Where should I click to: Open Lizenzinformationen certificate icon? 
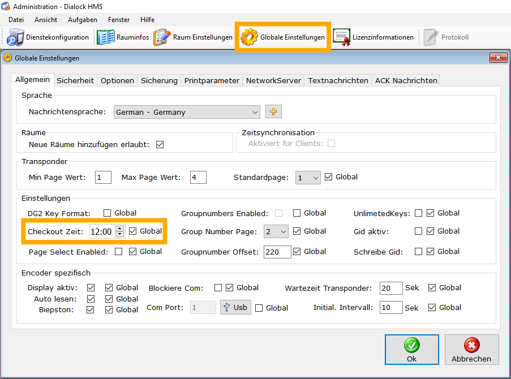pyautogui.click(x=341, y=37)
